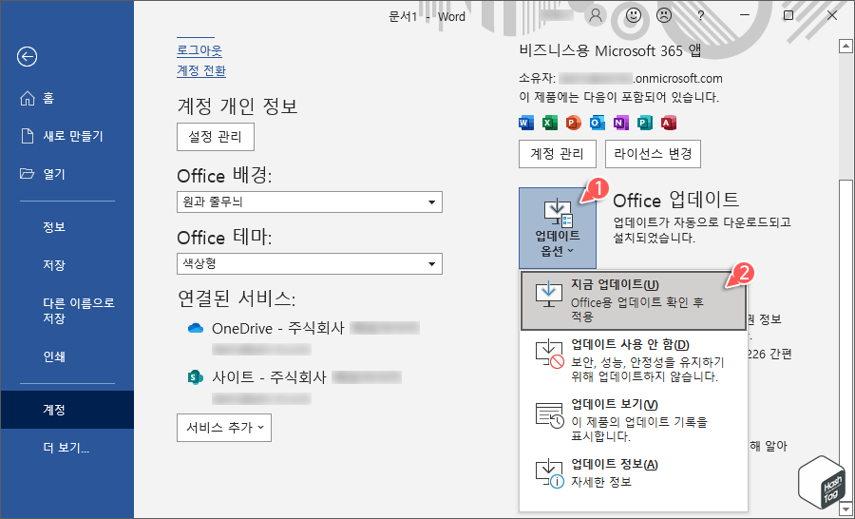The width and height of the screenshot is (855, 519).
Task: Open the Office 배경 dropdown
Action: [x=309, y=202]
